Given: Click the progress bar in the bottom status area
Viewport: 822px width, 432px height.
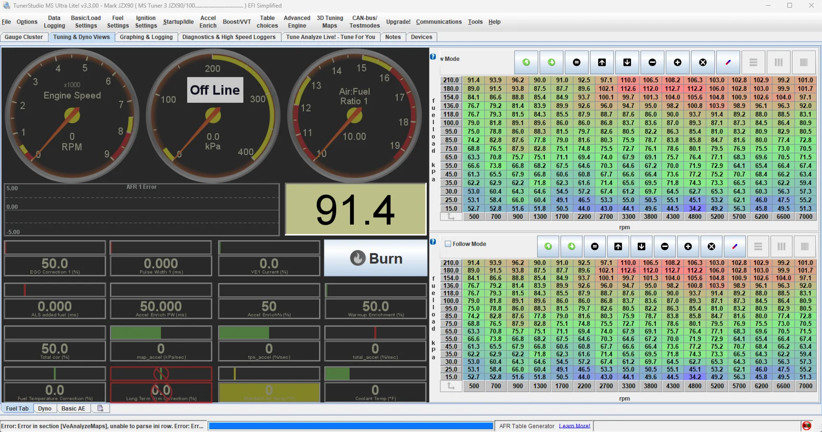Looking at the screenshot, I should click(350, 426).
